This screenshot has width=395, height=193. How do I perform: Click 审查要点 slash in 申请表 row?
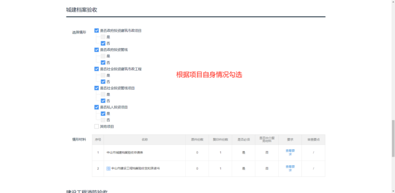(314, 152)
